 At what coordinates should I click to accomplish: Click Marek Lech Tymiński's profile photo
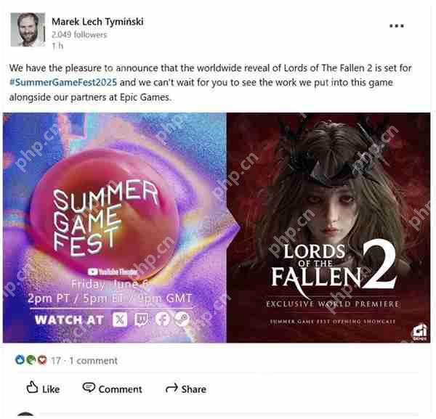(28, 30)
